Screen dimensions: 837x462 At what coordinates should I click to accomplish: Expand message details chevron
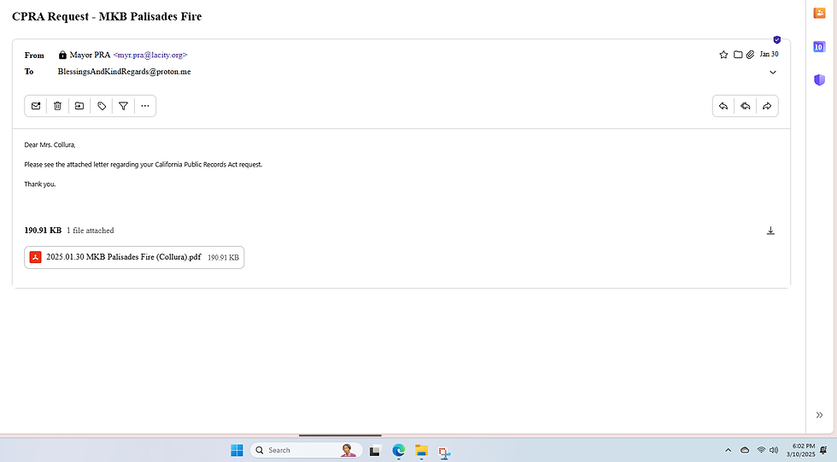click(x=772, y=72)
